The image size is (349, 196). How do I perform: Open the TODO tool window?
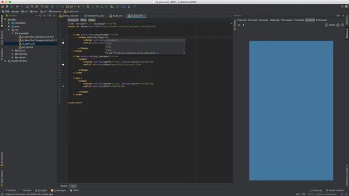tap(74, 191)
